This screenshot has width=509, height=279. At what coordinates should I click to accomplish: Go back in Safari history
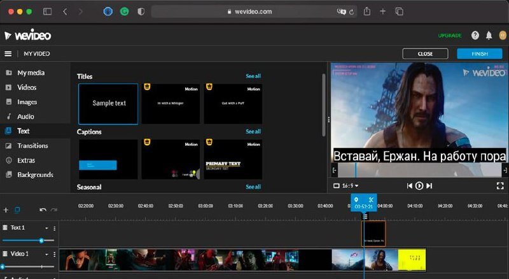(x=66, y=11)
